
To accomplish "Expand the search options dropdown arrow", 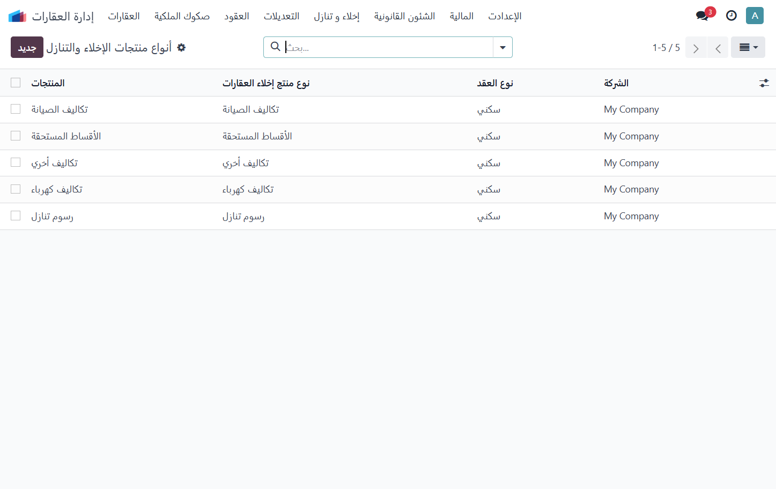I will [x=502, y=47].
